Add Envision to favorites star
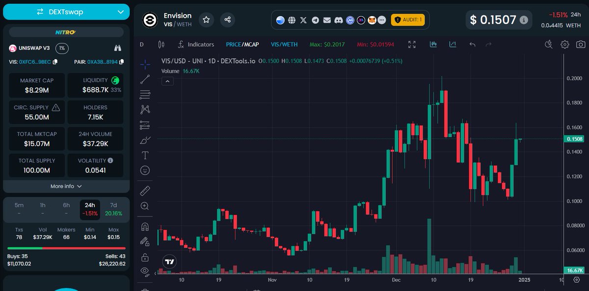The width and height of the screenshot is (589, 291). (206, 20)
